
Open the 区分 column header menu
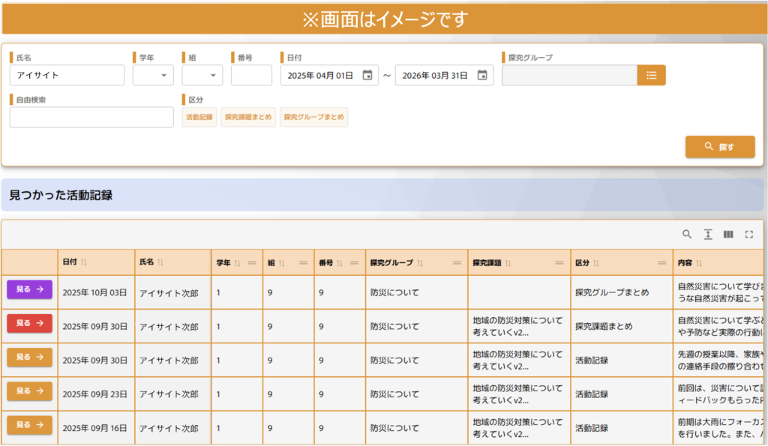pos(662,263)
